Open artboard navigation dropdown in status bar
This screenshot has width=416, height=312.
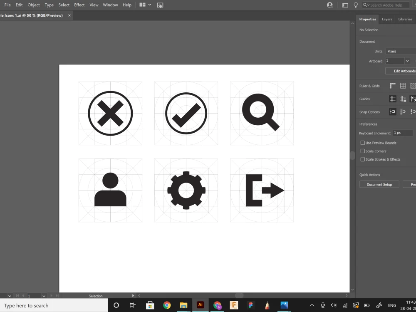point(44,296)
